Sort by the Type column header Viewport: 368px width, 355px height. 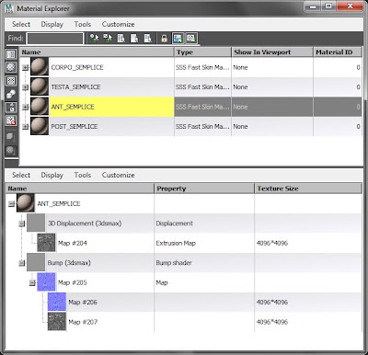(202, 52)
